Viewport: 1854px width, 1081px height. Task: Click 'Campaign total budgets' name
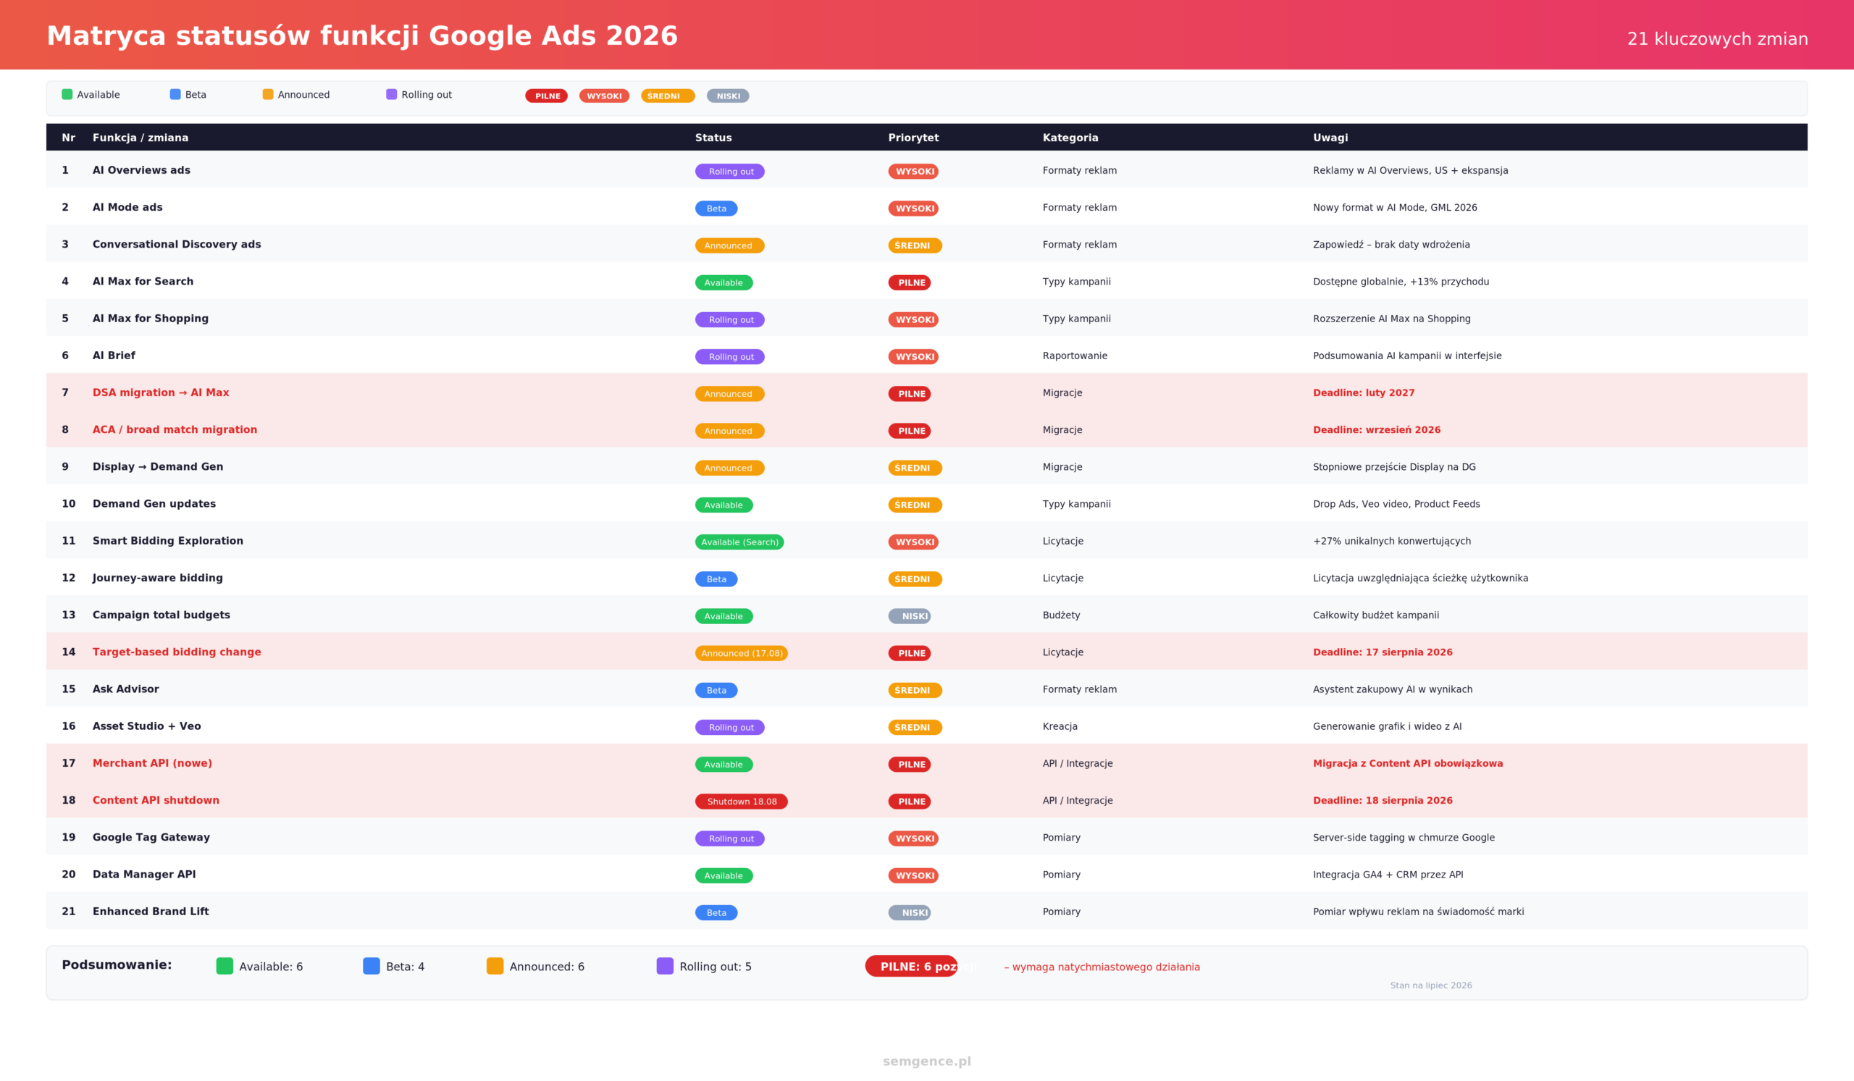tap(161, 615)
